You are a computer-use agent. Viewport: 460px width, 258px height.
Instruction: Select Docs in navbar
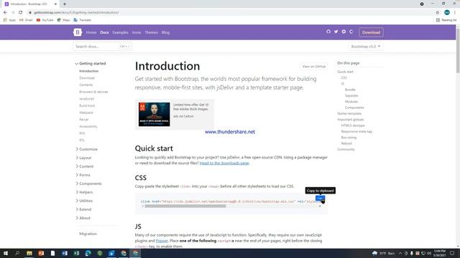[x=104, y=32]
